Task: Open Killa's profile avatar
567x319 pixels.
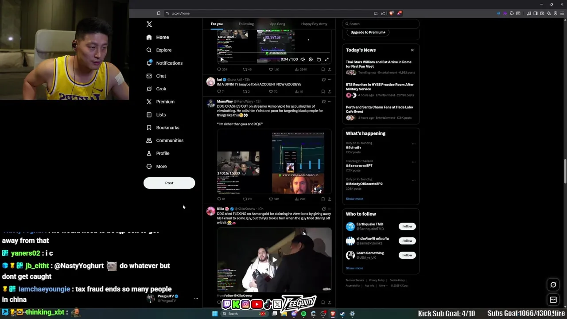Action: tap(211, 211)
